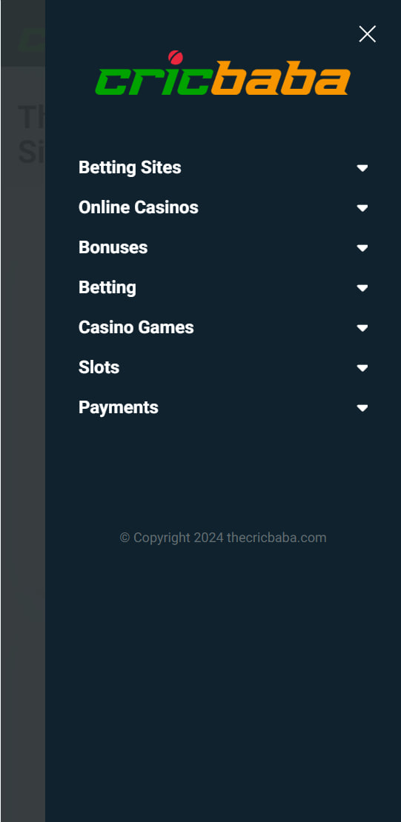
Task: Click the dimmed green logo behind the overlay
Action: [x=31, y=40]
